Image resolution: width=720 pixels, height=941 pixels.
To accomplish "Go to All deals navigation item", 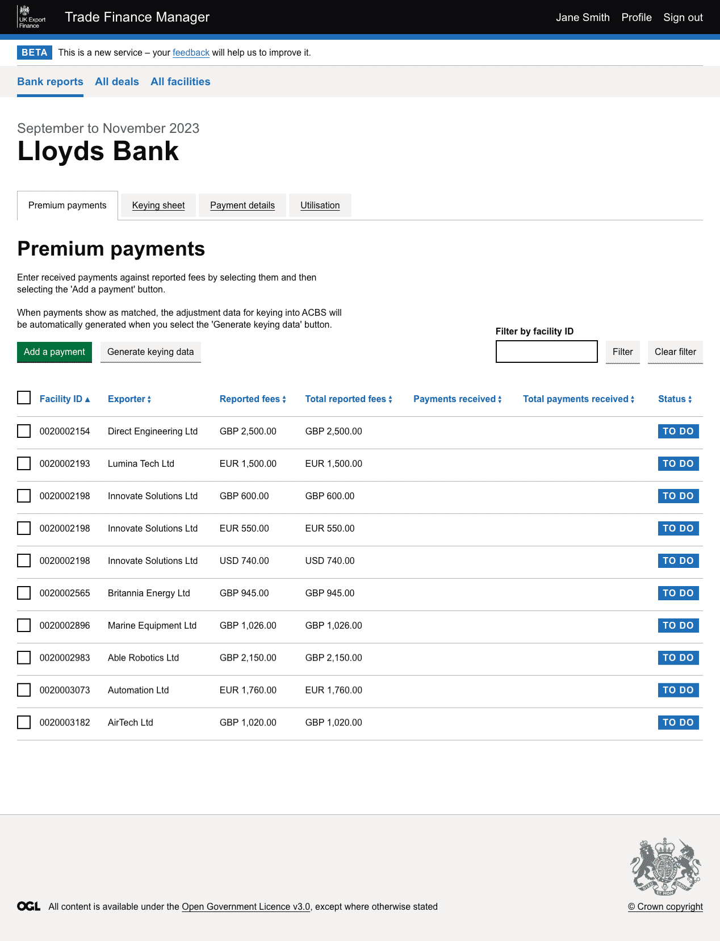I will tap(117, 82).
